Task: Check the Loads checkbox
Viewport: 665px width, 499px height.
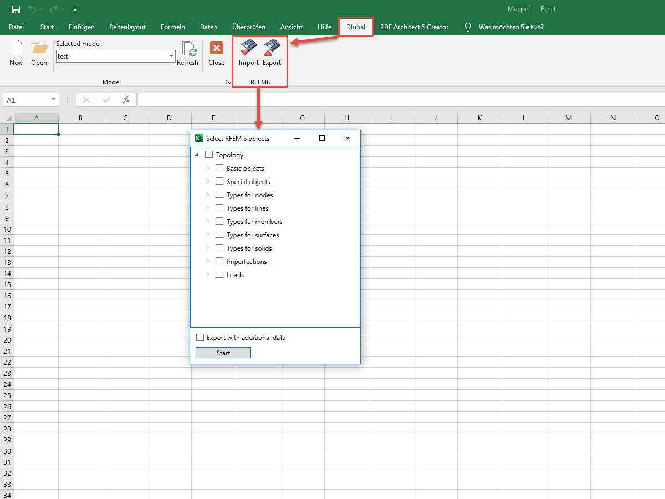Action: tap(219, 274)
